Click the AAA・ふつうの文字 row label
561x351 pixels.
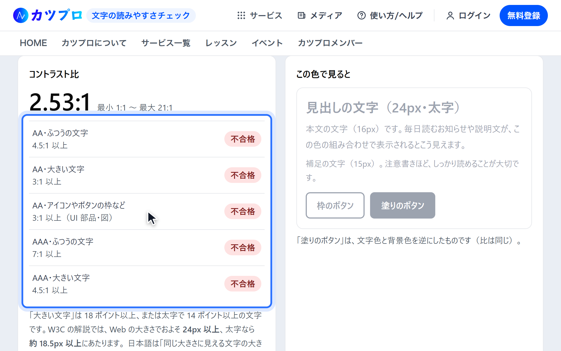pos(63,242)
